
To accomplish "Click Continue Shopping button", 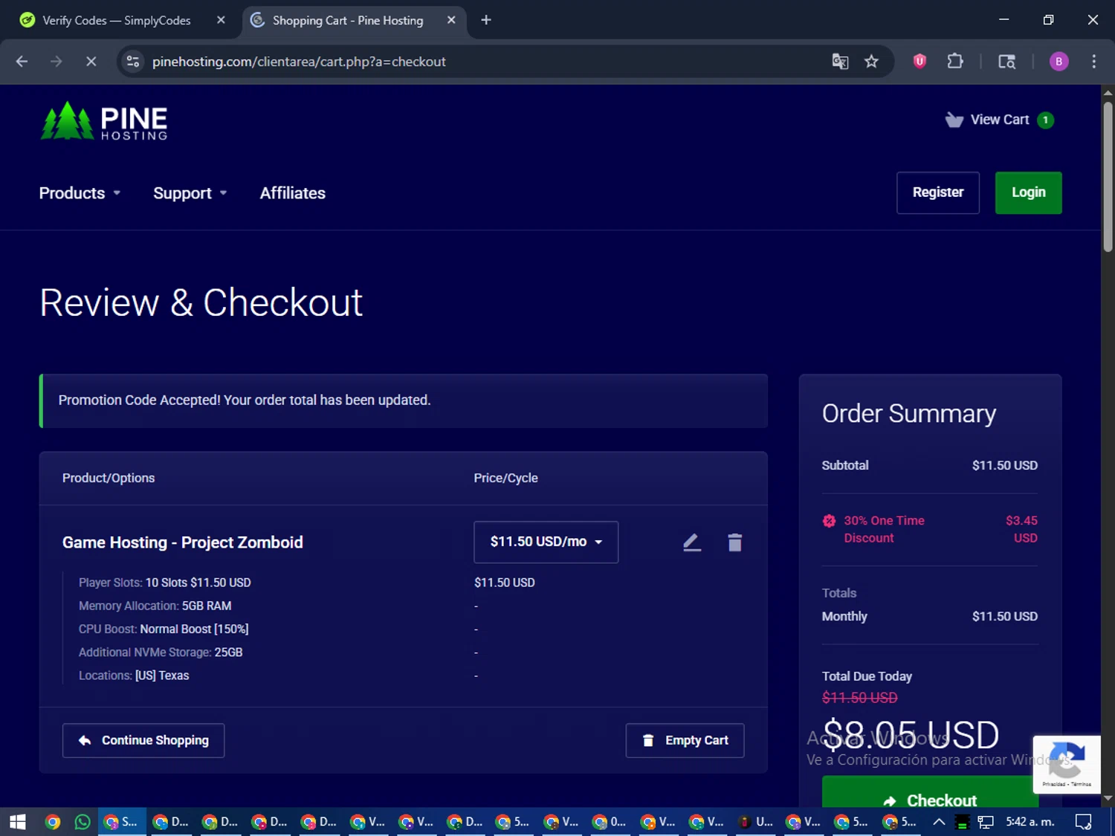I will (x=143, y=740).
